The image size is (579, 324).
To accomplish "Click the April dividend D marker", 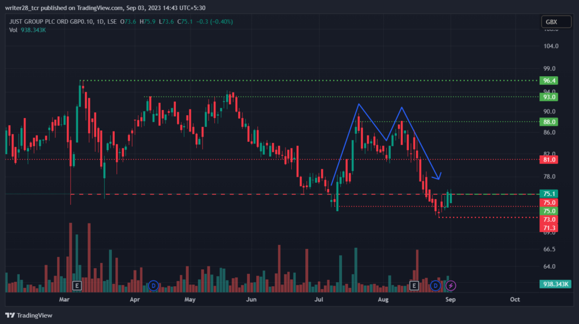I will [x=153, y=286].
